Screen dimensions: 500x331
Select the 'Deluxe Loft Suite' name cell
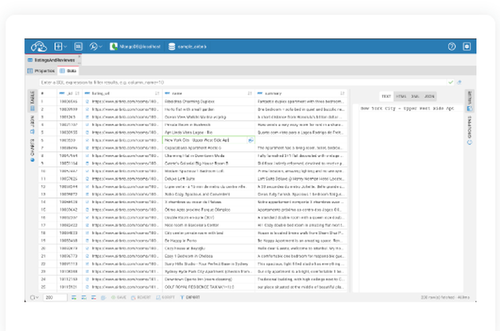click(208, 179)
